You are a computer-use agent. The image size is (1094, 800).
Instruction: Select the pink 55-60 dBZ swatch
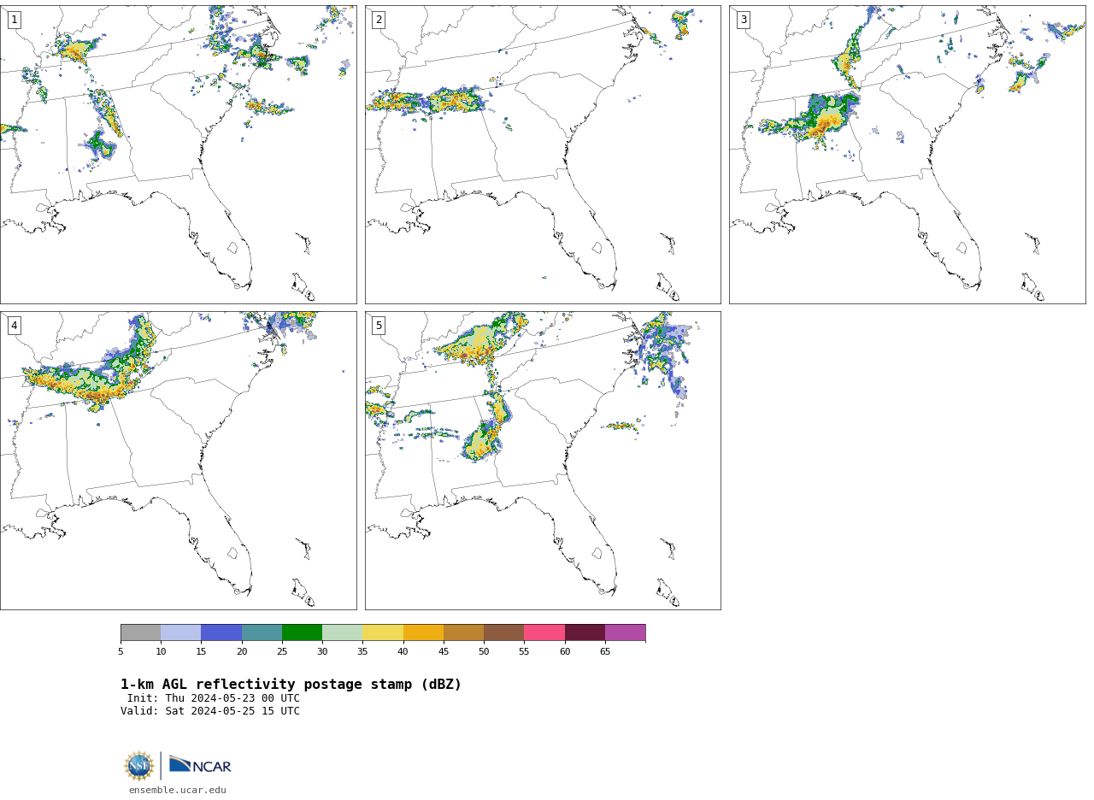click(544, 632)
